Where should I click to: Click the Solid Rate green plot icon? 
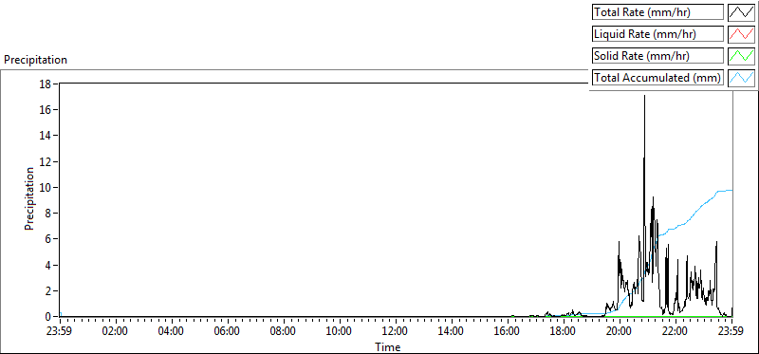pos(741,56)
